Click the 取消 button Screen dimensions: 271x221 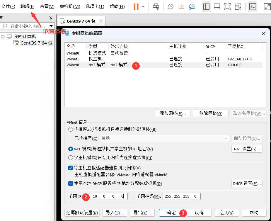(x=199, y=213)
